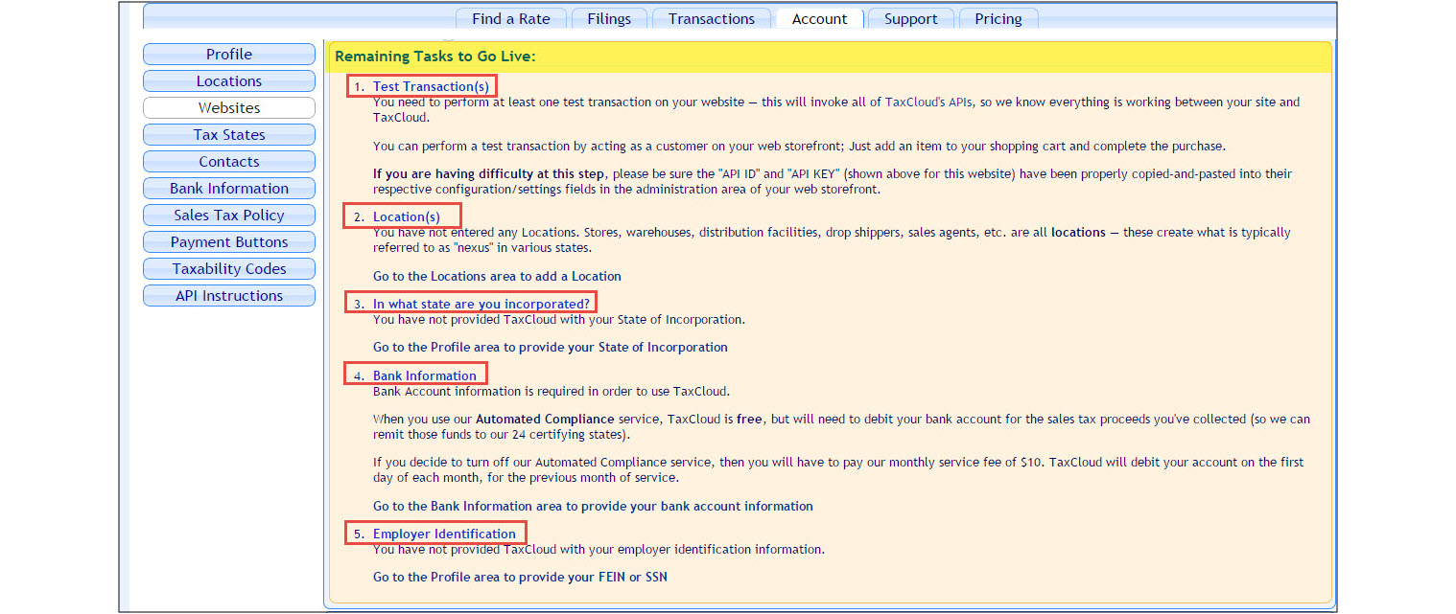1456x614 pixels.
Task: Click the Employer Identification task heading
Action: pyautogui.click(x=444, y=534)
